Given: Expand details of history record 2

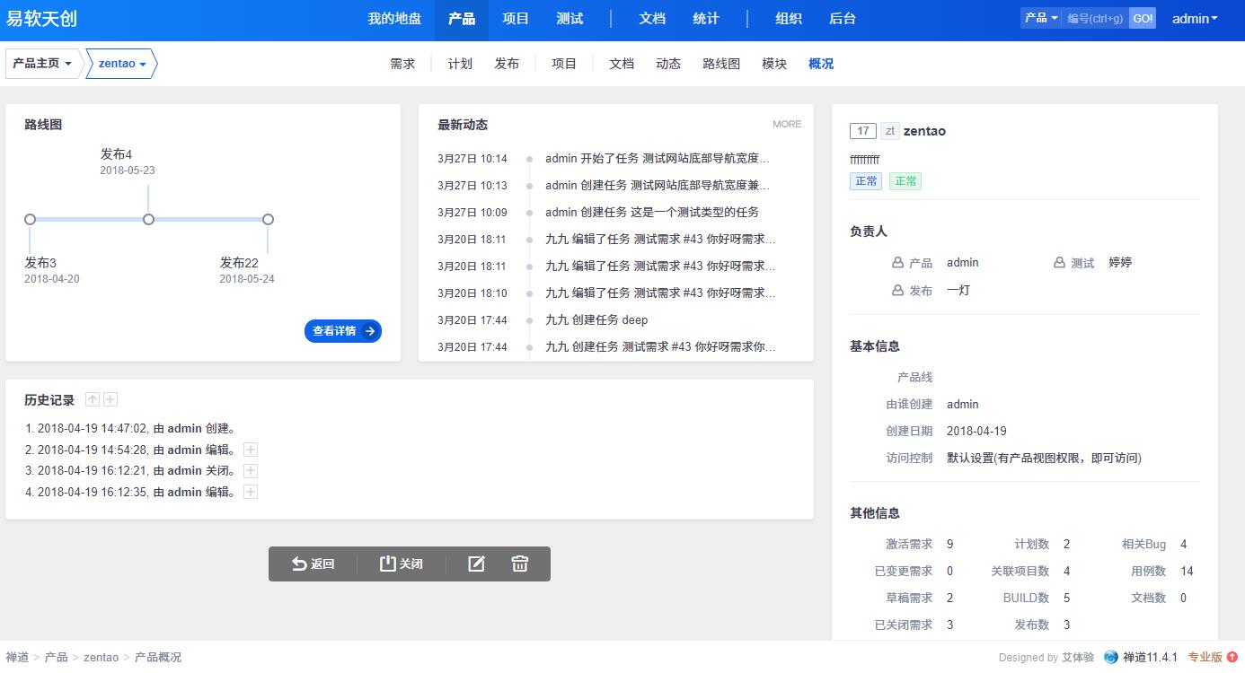Looking at the screenshot, I should pos(251,450).
